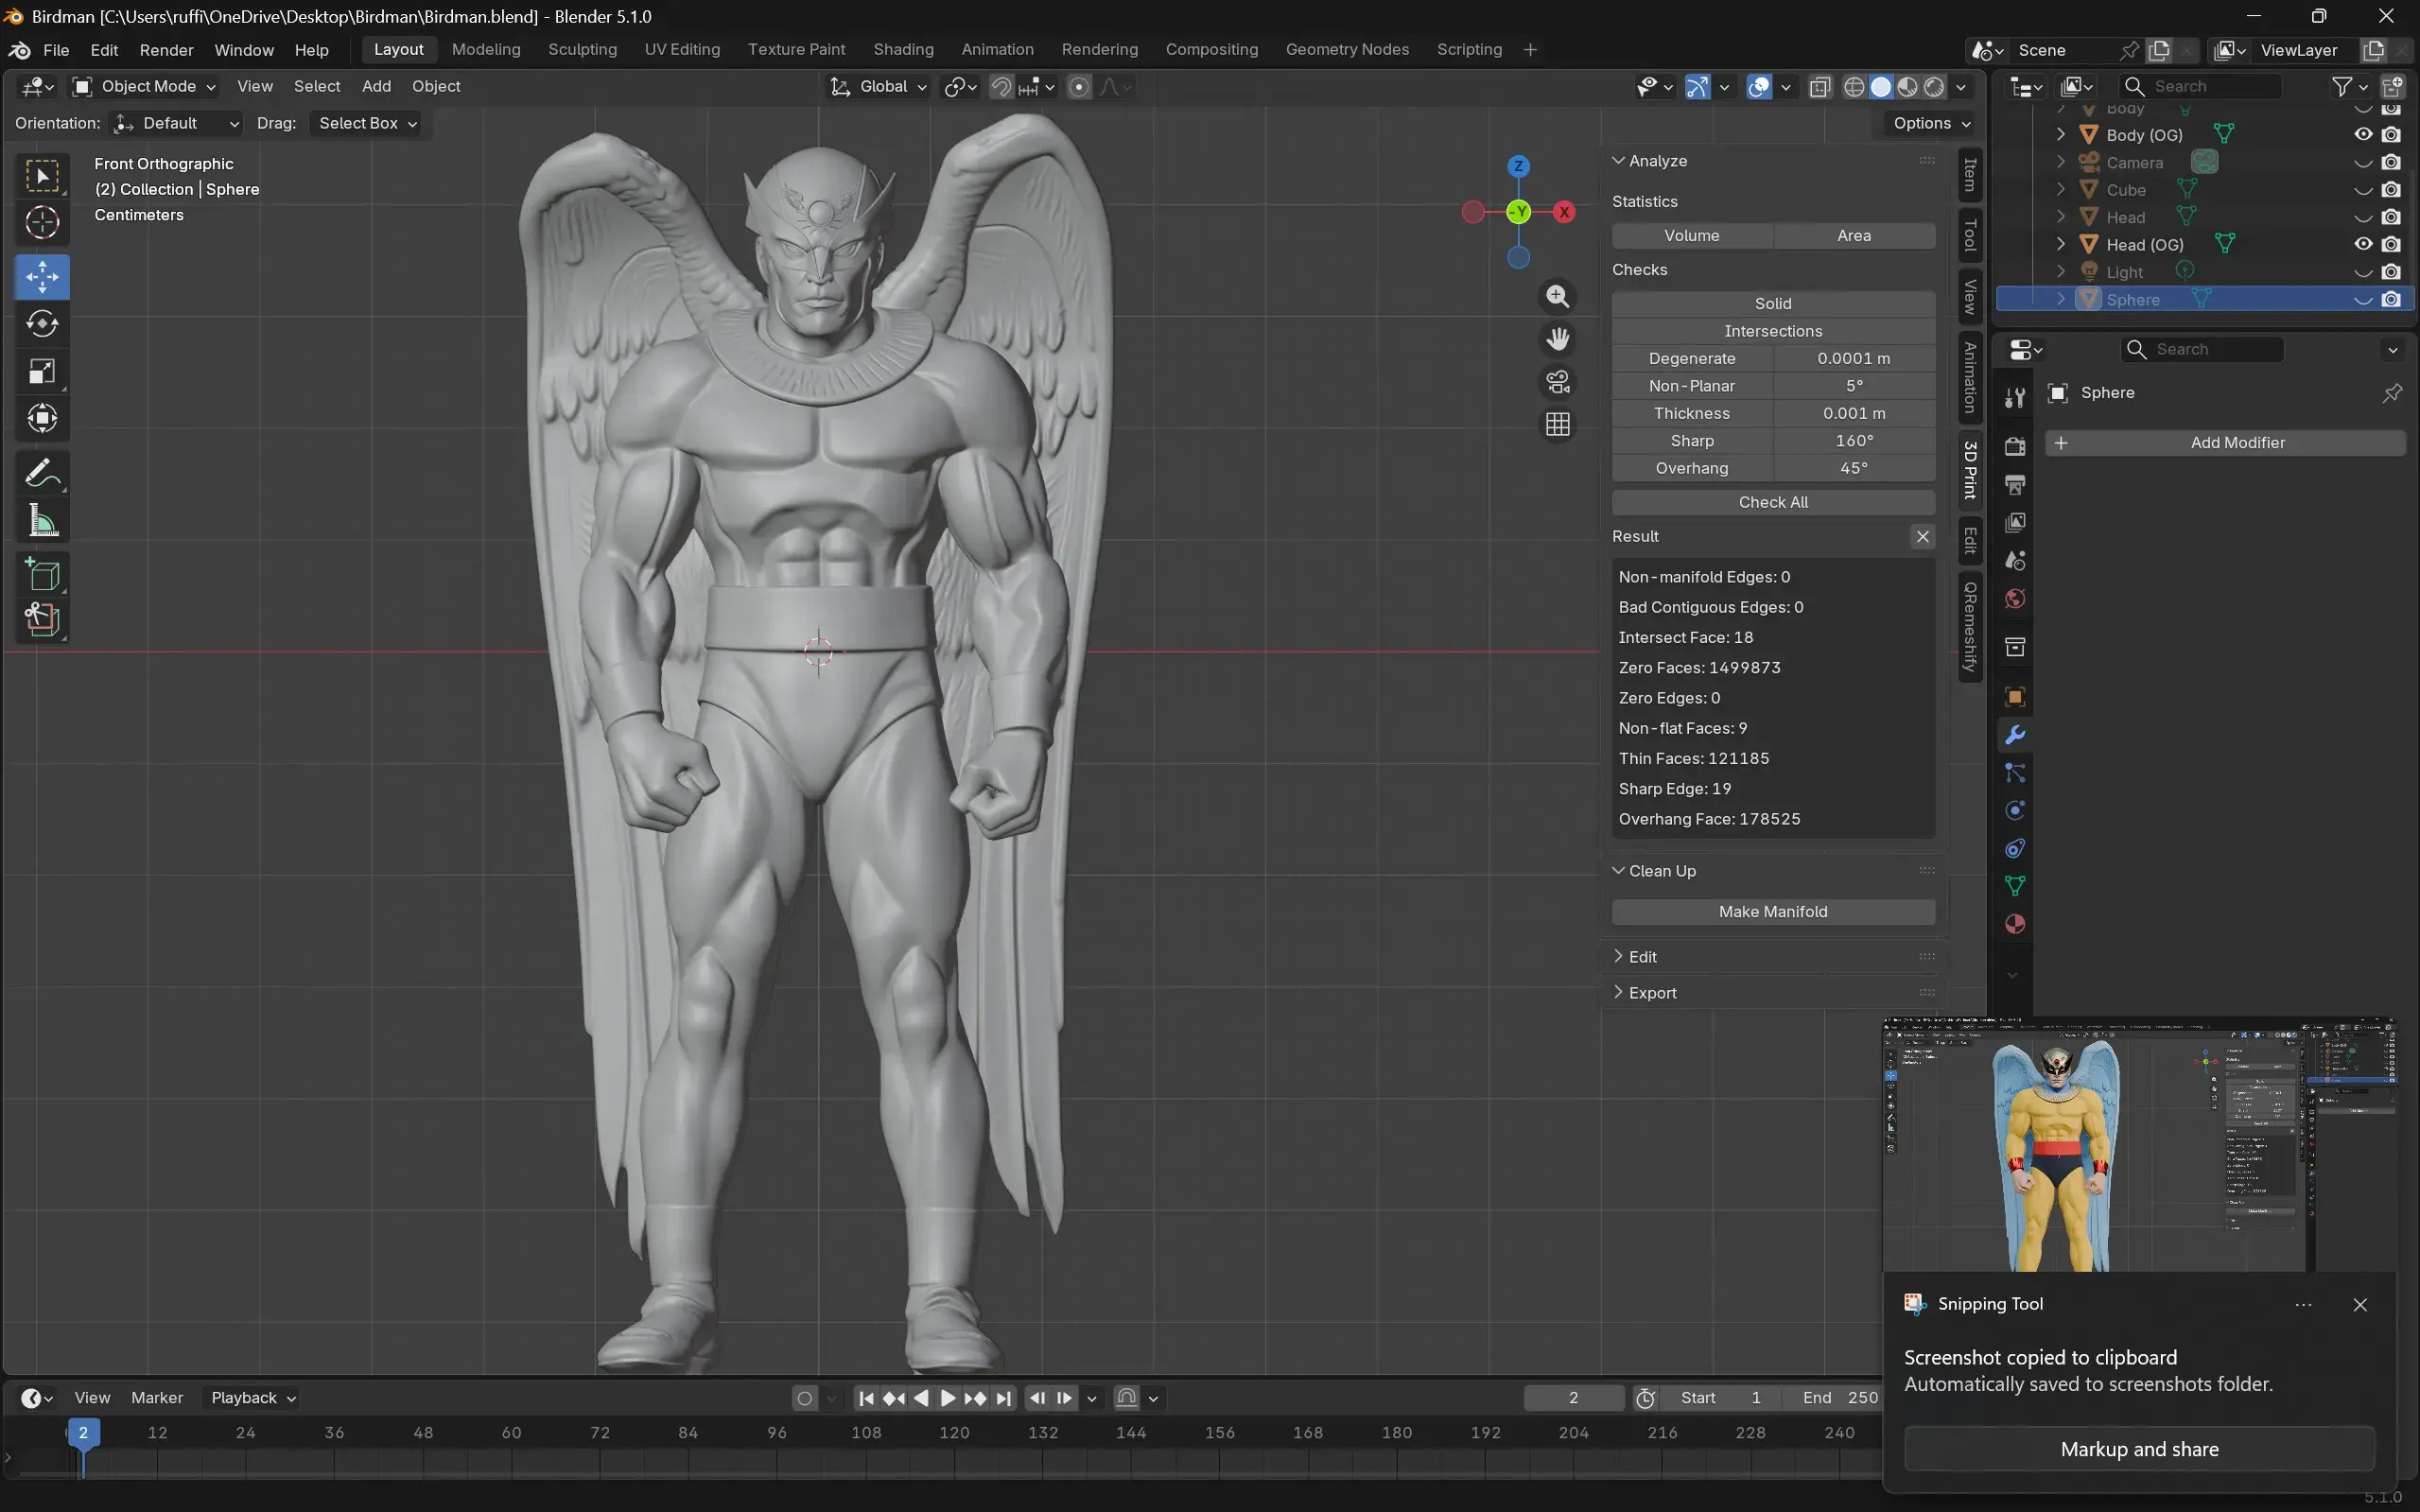
Task: Open the Object properties tab
Action: pyautogui.click(x=2015, y=697)
